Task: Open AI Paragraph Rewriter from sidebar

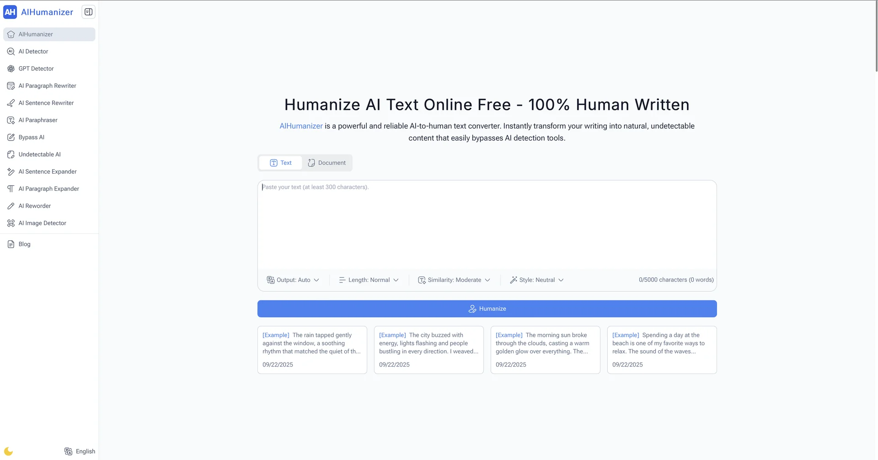Action: point(49,86)
